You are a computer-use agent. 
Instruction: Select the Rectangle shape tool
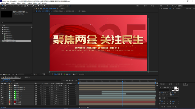tap(25, 6)
